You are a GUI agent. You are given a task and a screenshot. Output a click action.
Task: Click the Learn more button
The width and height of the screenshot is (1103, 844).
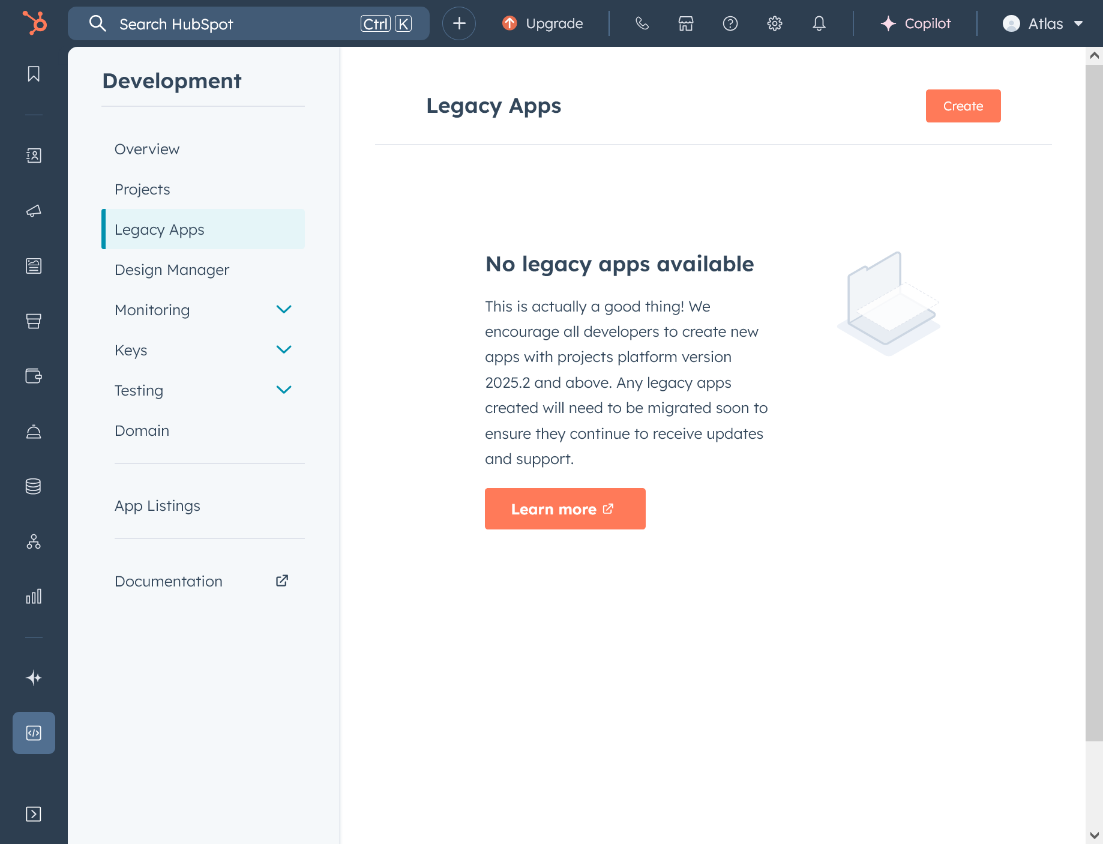click(x=565, y=508)
